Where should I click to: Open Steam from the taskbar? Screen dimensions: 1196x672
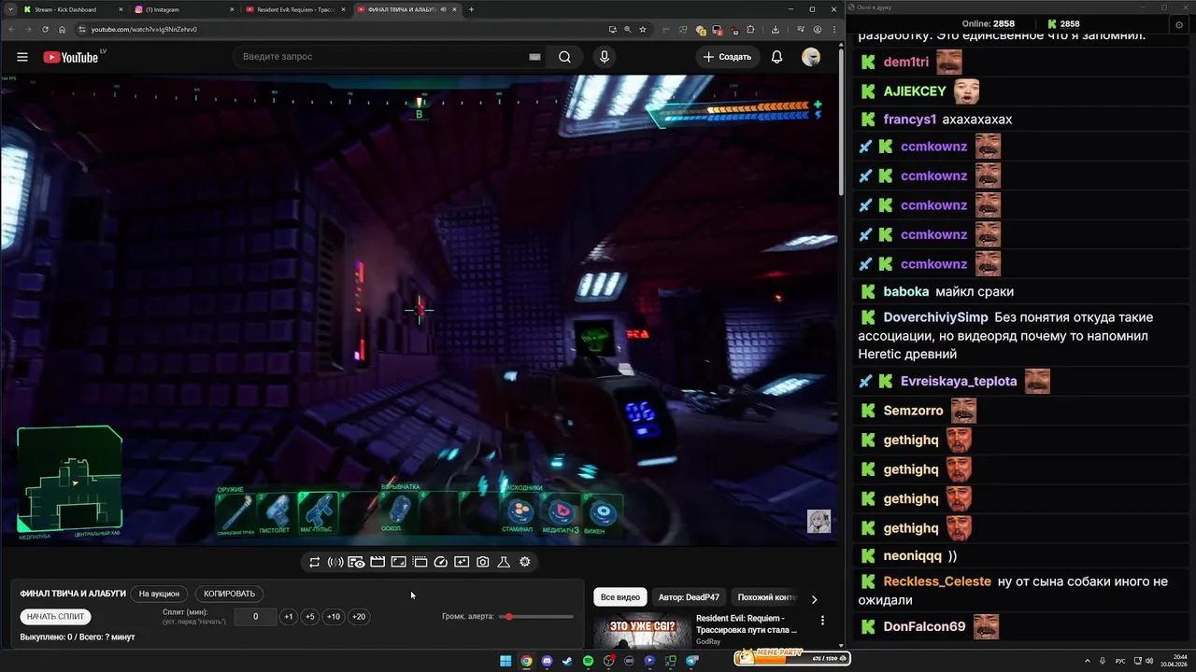tap(567, 661)
